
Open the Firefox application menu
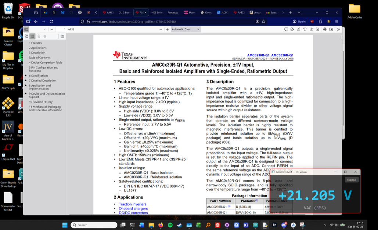tap(336, 21)
